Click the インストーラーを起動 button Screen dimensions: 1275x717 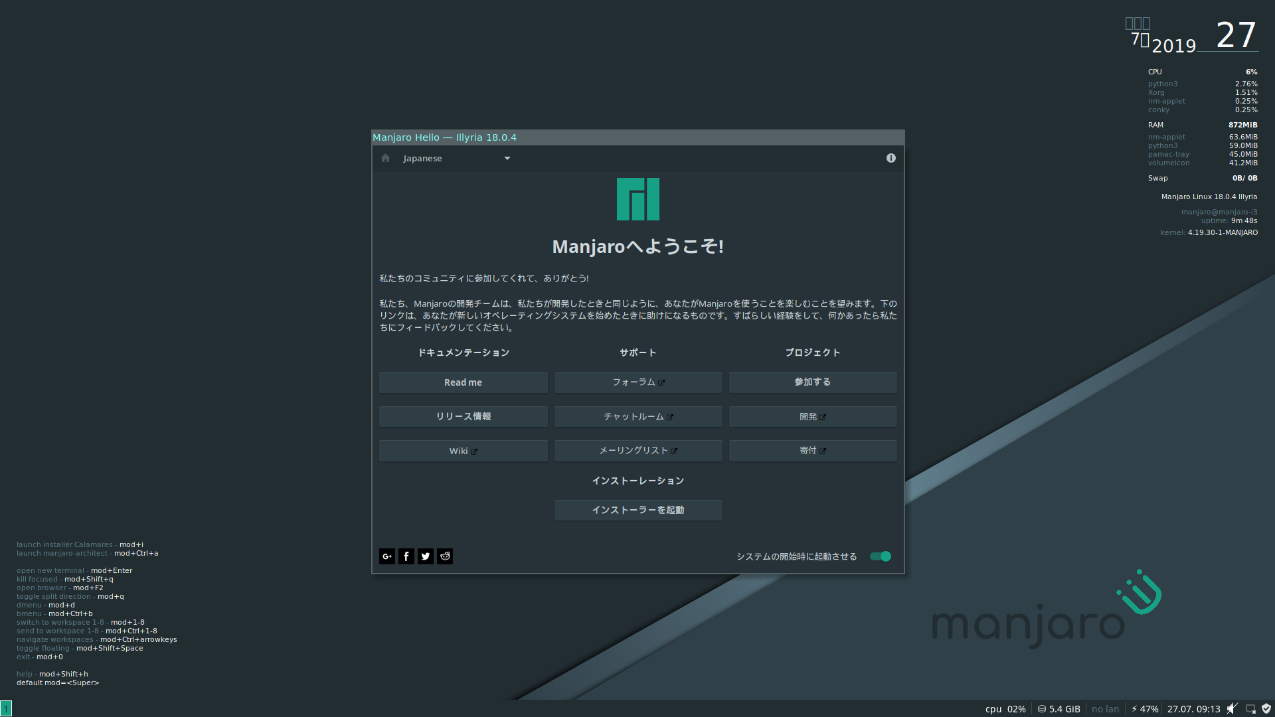coord(637,510)
